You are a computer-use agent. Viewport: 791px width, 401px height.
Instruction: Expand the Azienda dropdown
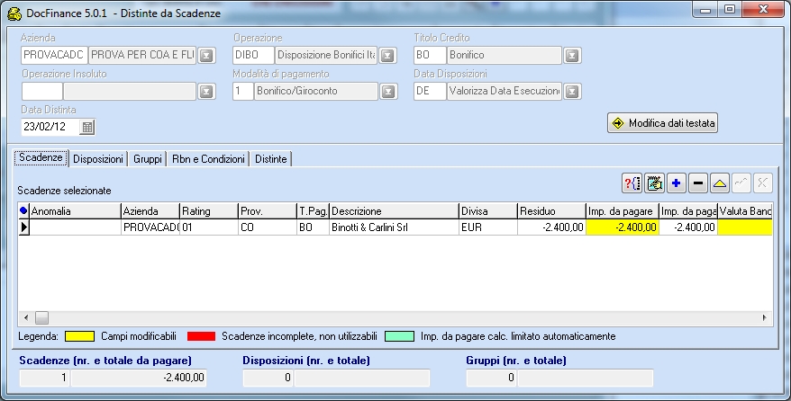(x=206, y=56)
